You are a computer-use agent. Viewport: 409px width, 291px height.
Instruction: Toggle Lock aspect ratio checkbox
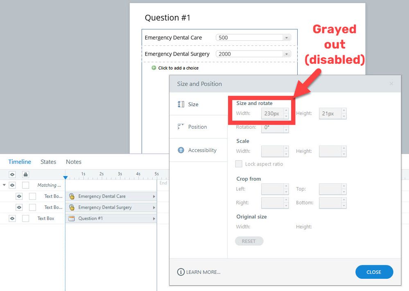point(239,164)
